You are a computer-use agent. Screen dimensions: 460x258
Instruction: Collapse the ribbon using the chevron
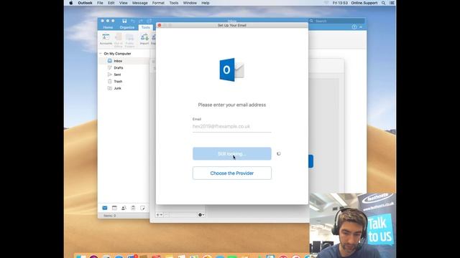(361, 27)
